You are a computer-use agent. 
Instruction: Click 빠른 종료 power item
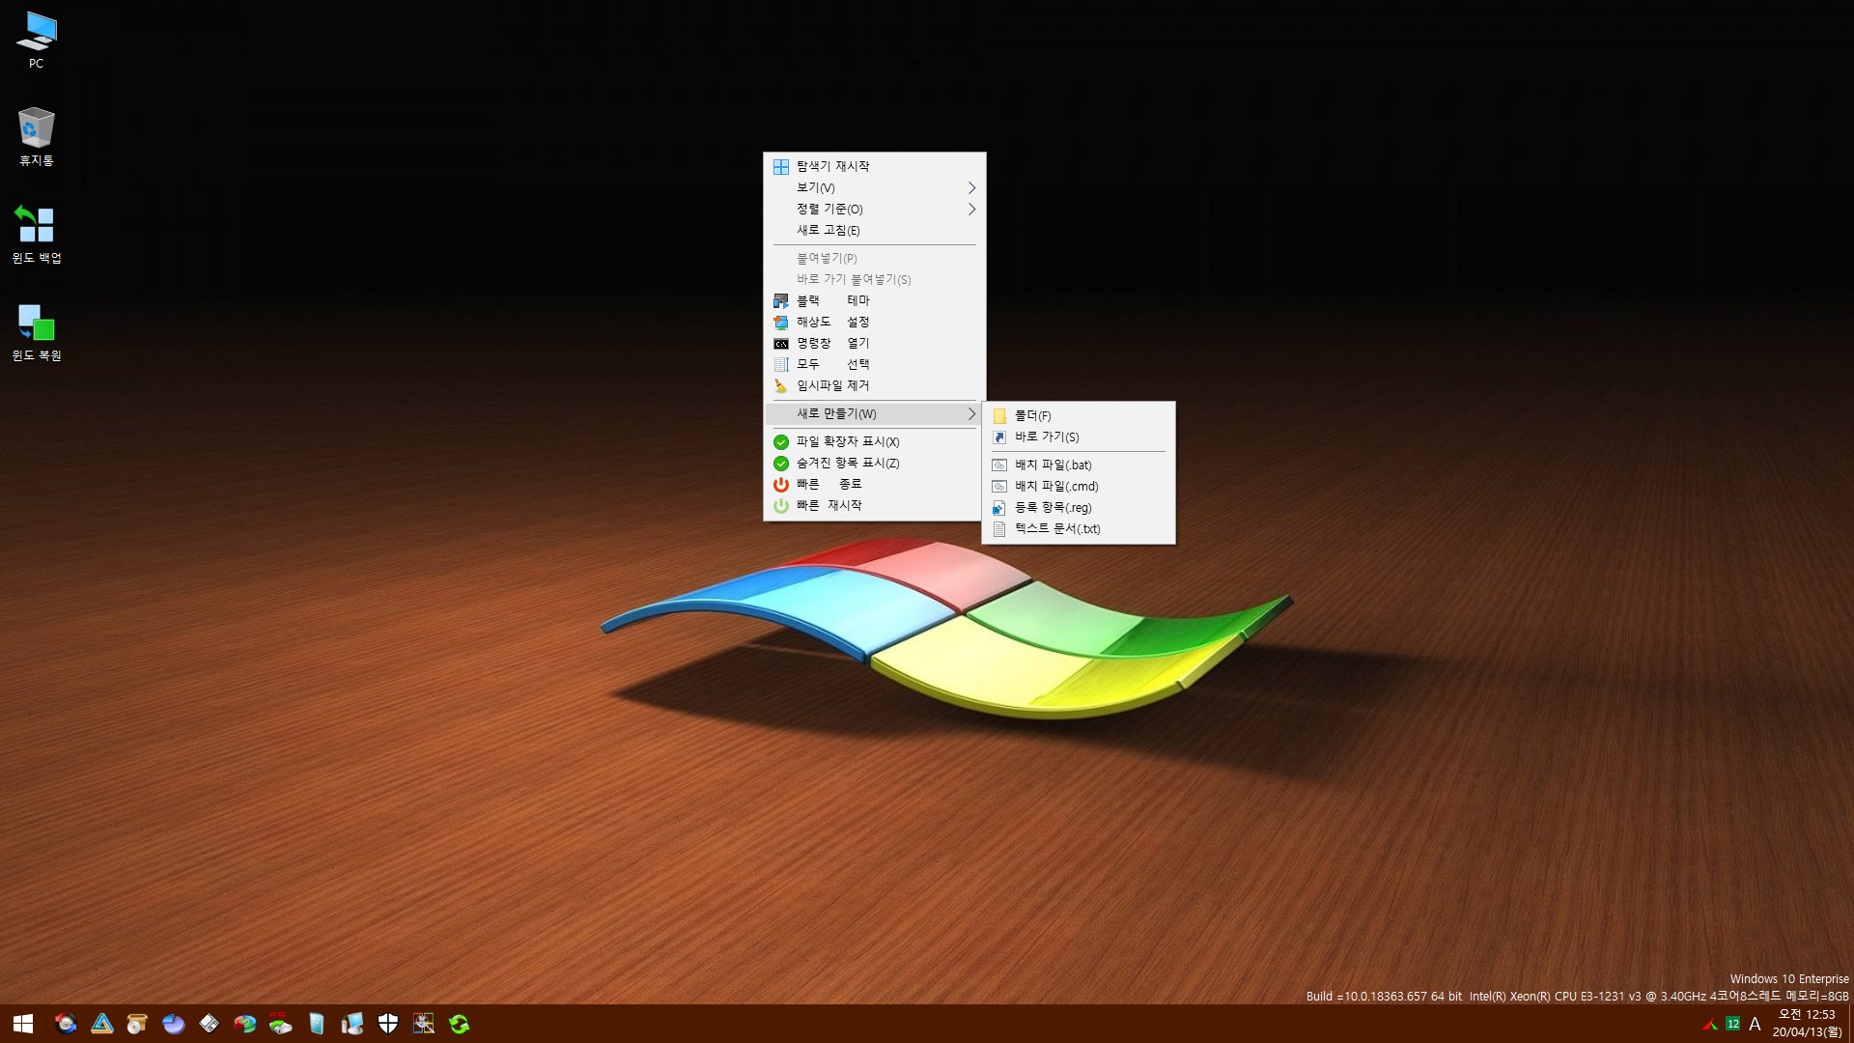coord(874,484)
